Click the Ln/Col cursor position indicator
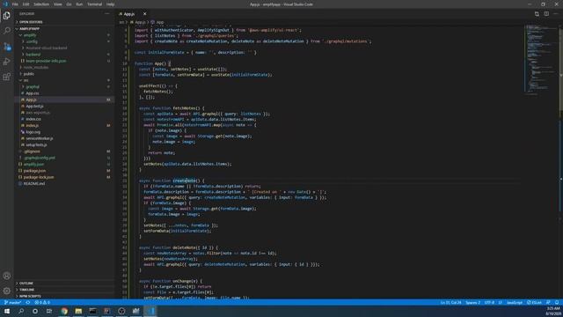The image size is (563, 317). [x=450, y=303]
